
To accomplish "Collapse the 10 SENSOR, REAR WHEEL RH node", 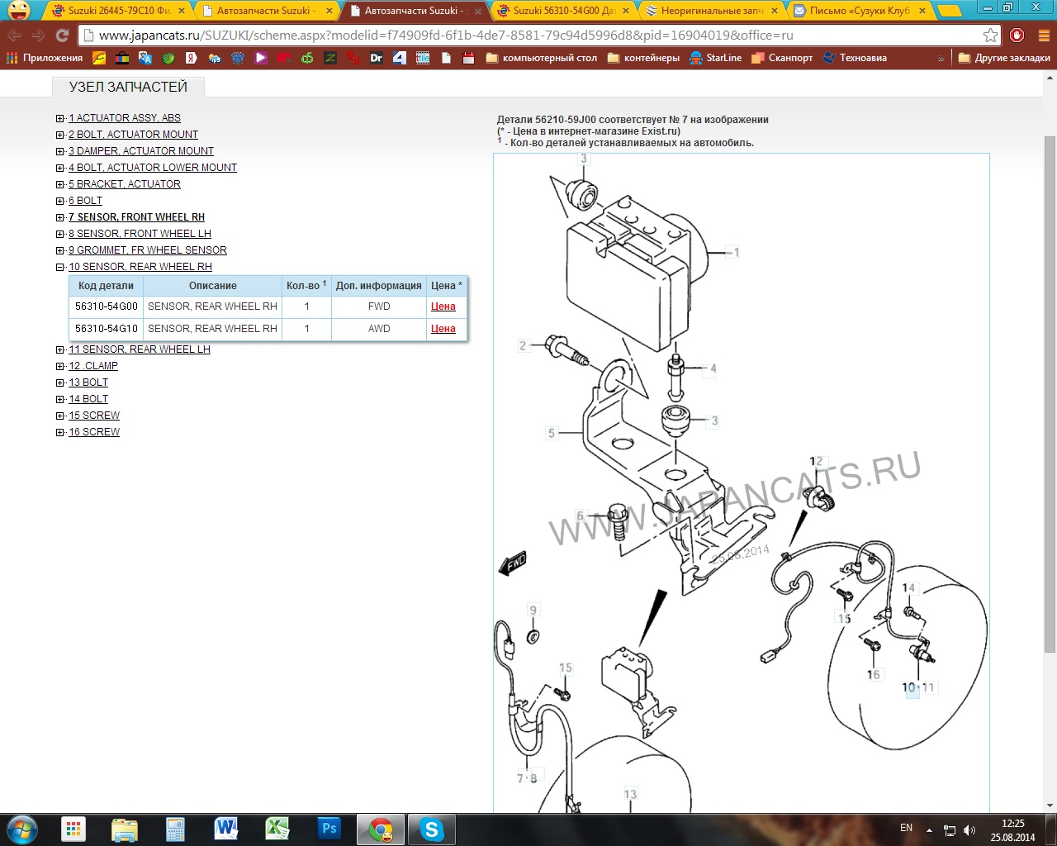I will point(59,267).
